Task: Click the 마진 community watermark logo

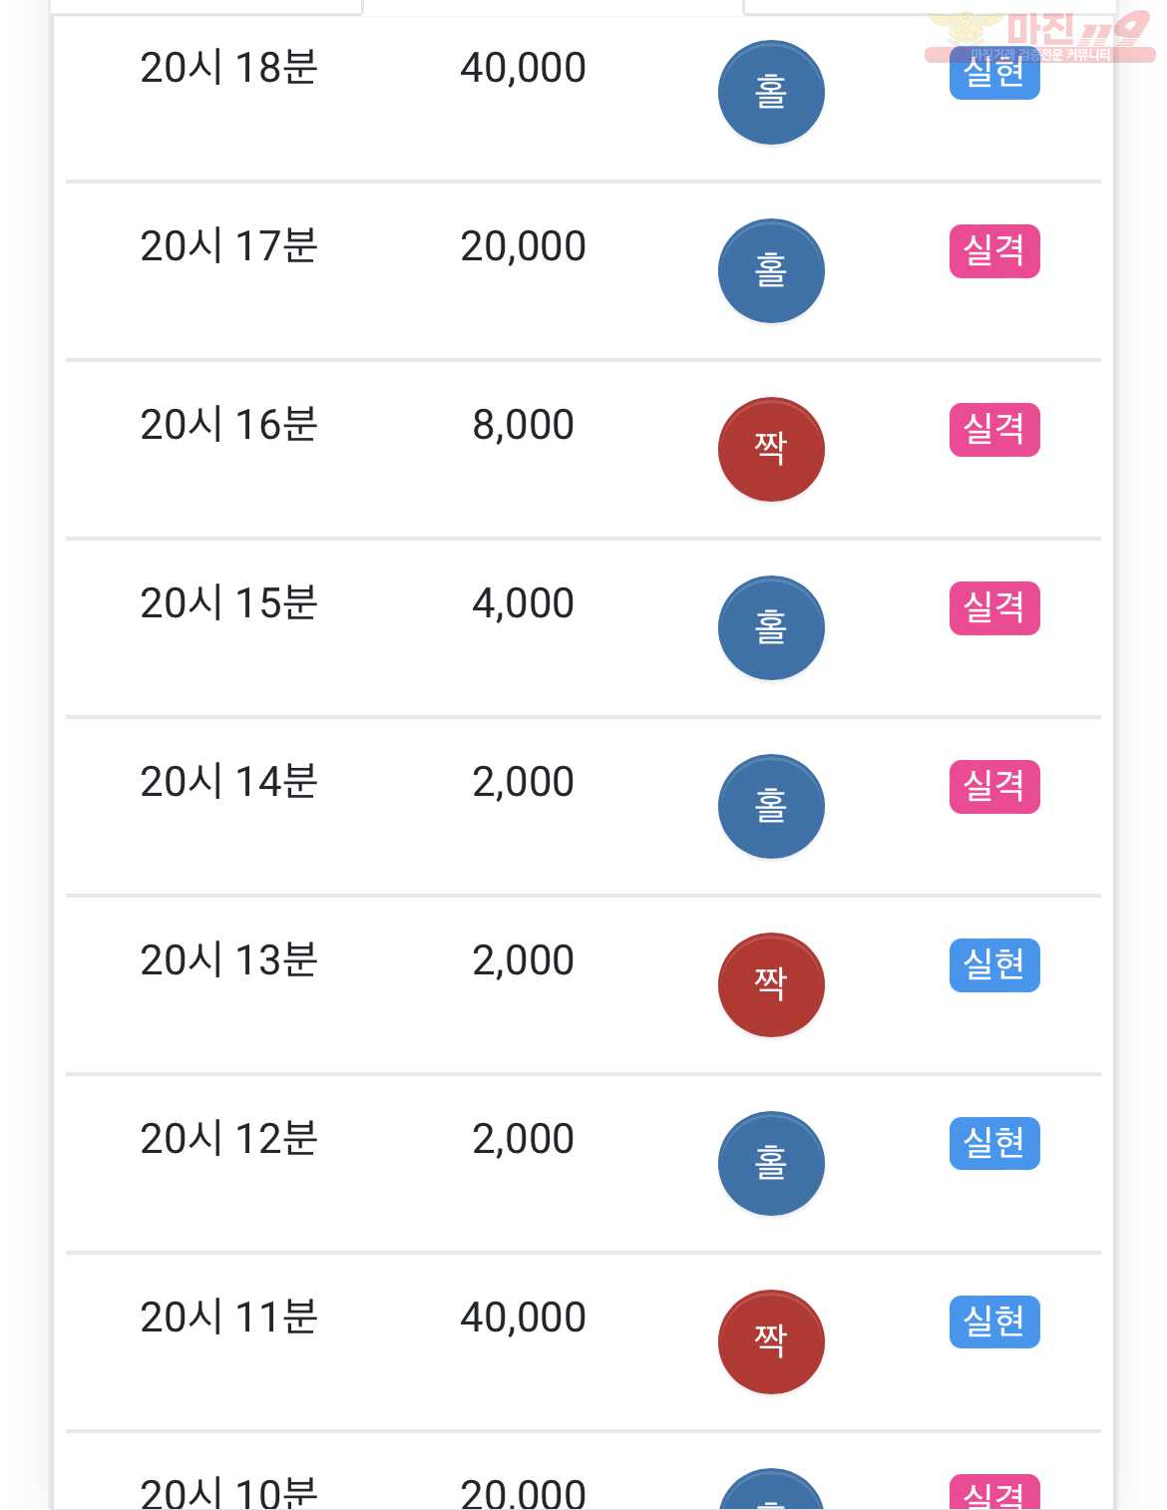Action: coord(1039,37)
